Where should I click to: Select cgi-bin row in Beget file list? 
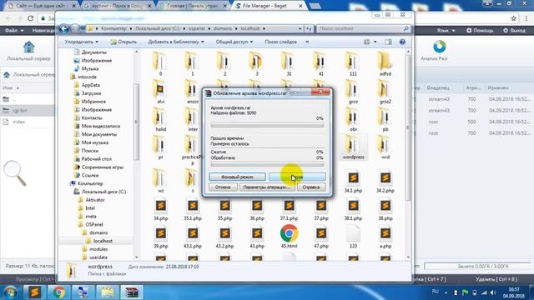(x=28, y=111)
